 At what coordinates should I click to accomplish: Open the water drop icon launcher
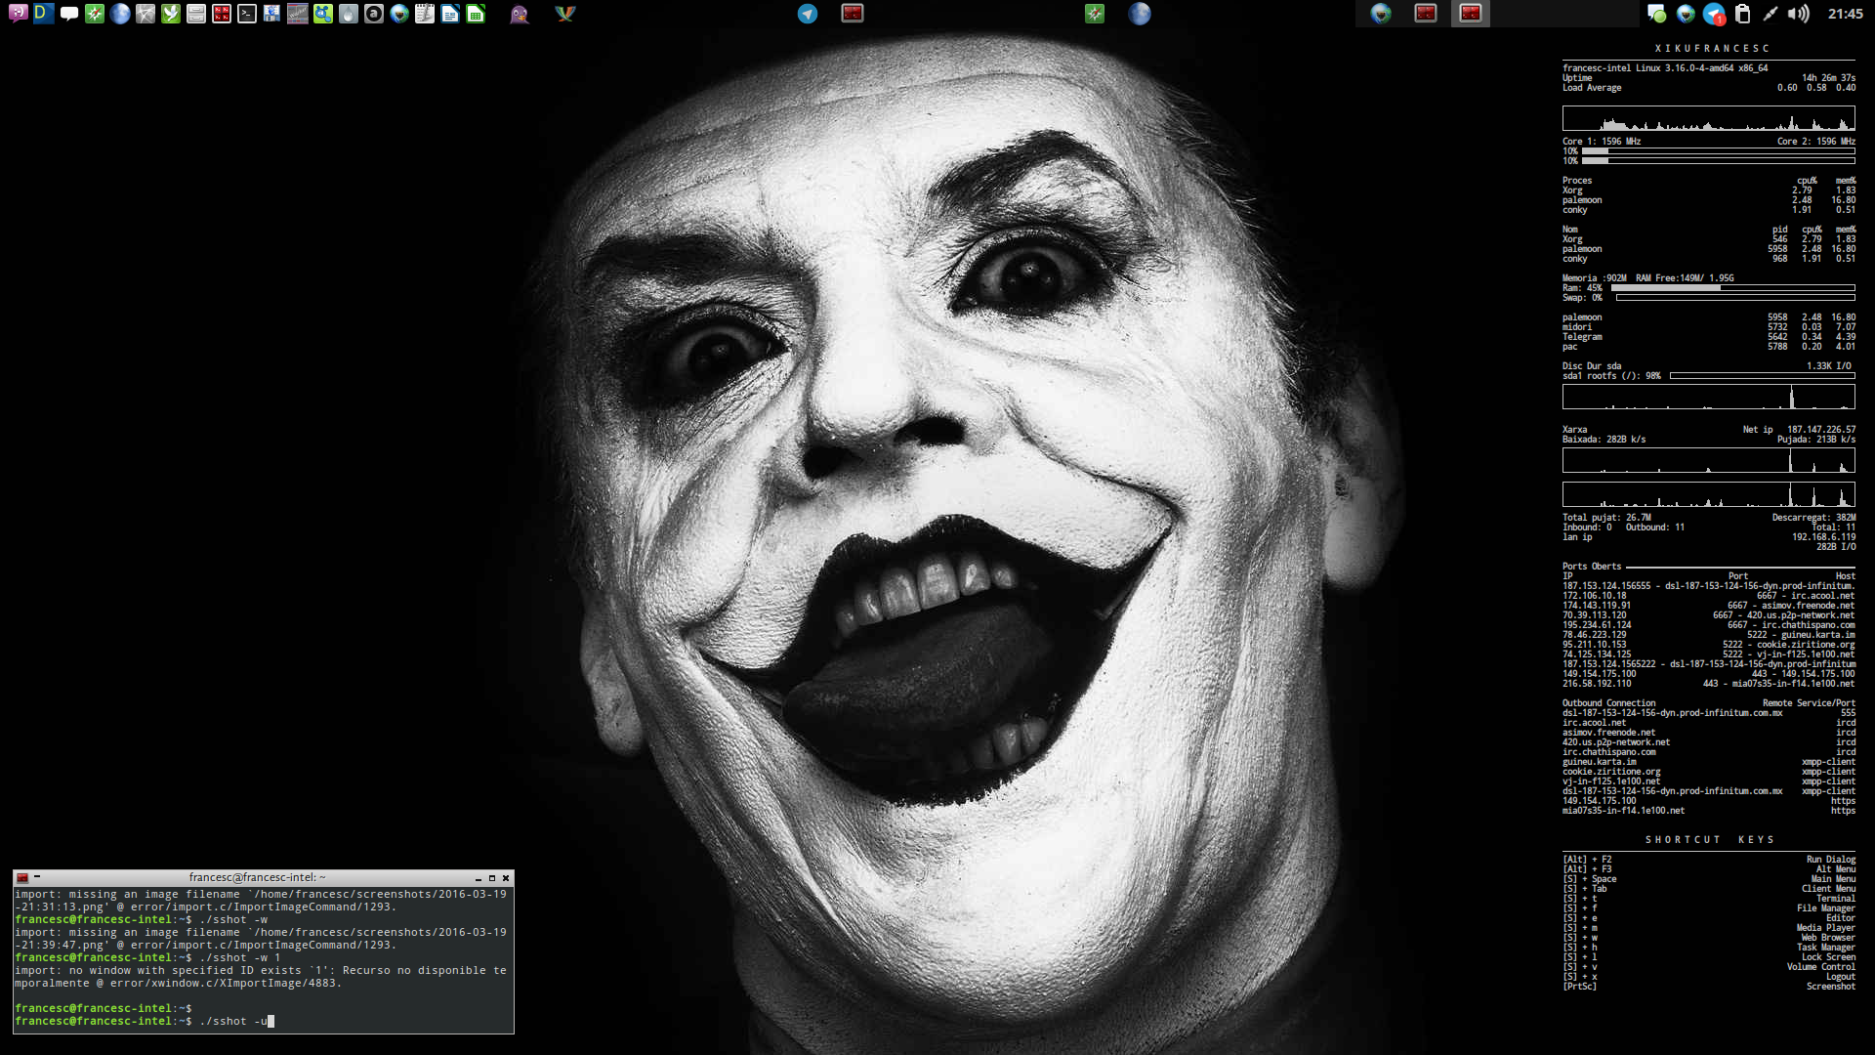pyautogui.click(x=349, y=14)
